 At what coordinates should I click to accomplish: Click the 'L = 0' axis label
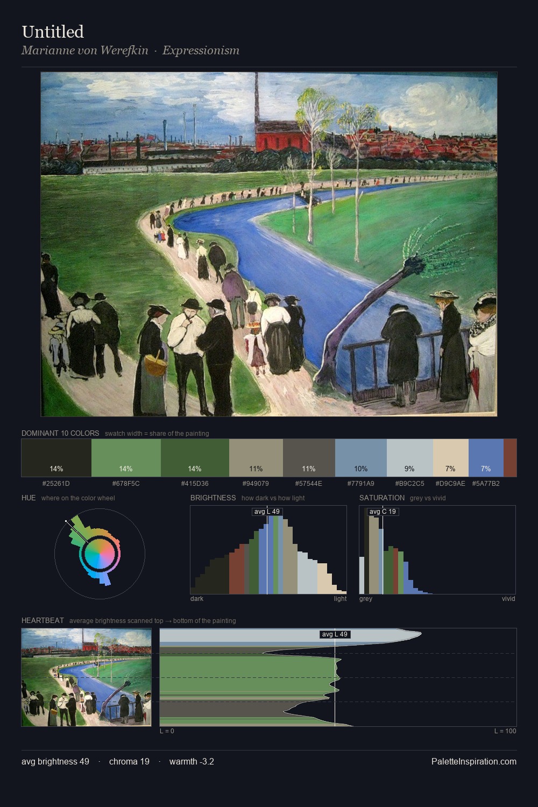coord(167,731)
